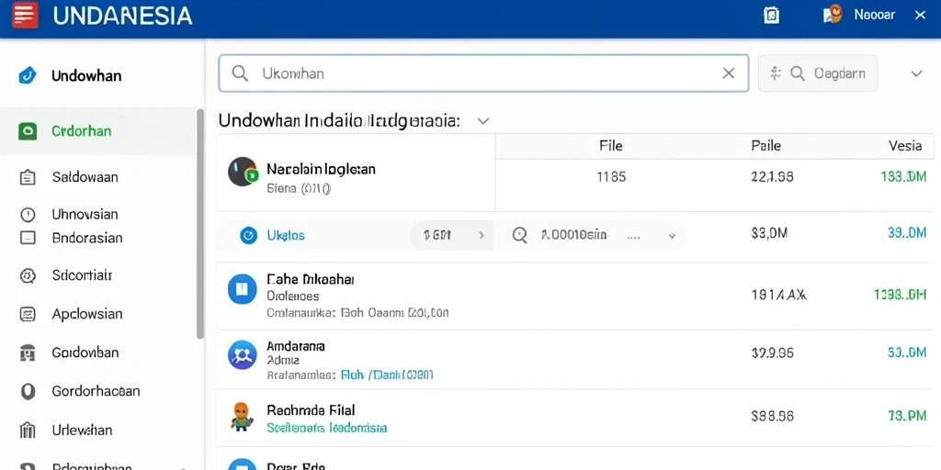Click the calendar icon in top bar
Screen dimensions: 941x470
(771, 16)
